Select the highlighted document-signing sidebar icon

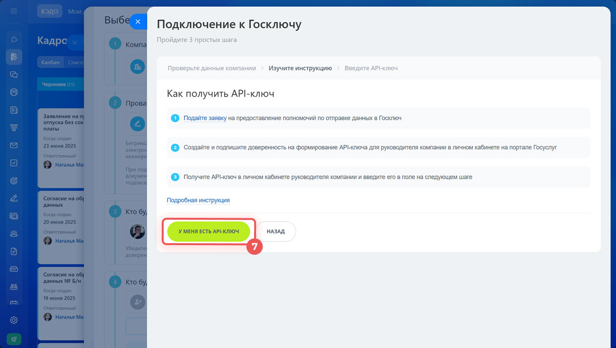click(14, 57)
